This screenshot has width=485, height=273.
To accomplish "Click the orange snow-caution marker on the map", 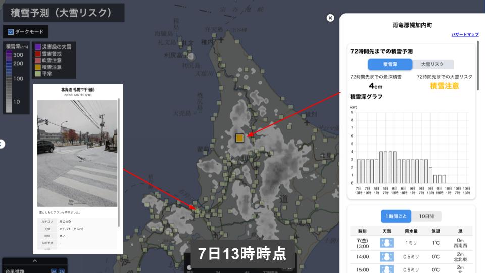I will 239,138.
